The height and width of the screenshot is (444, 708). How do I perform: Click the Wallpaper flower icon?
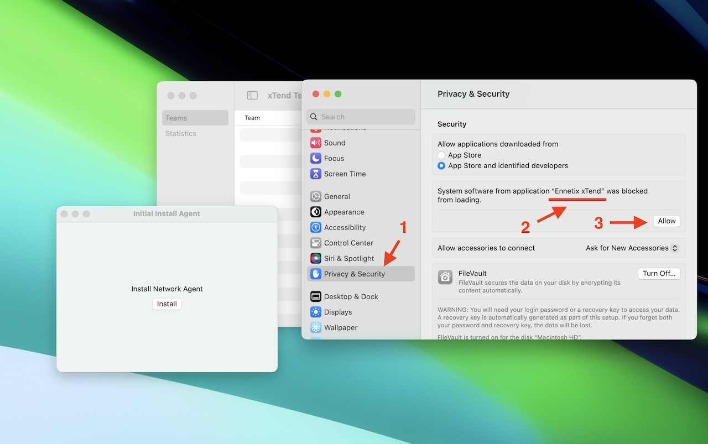click(316, 327)
